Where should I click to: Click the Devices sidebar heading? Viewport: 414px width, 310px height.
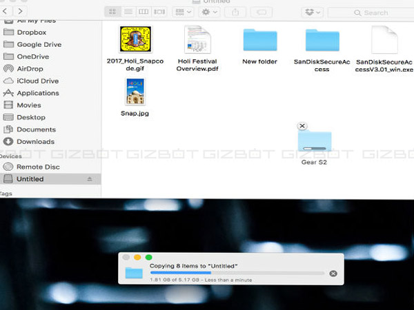point(10,156)
